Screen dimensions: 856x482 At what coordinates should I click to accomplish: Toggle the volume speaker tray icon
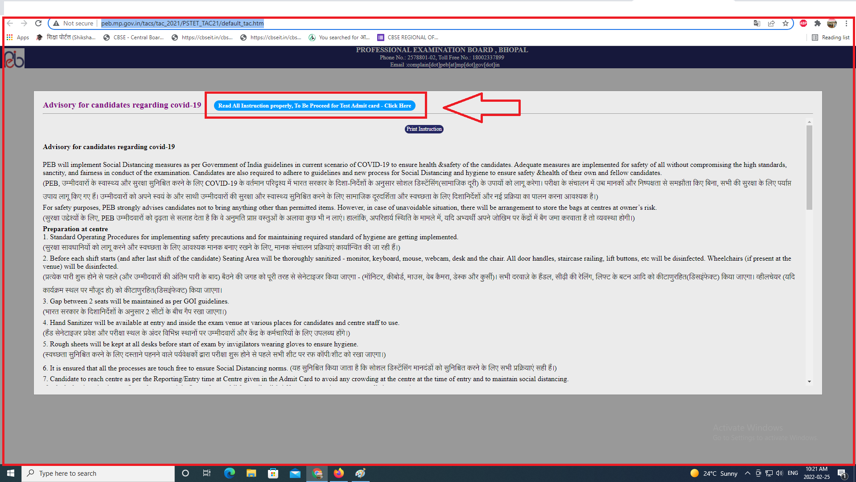click(x=779, y=473)
